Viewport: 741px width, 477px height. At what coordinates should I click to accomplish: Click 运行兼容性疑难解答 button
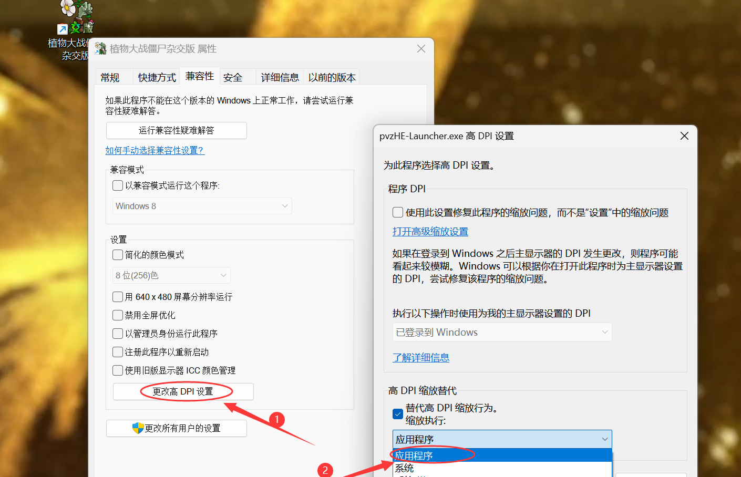pyautogui.click(x=177, y=130)
